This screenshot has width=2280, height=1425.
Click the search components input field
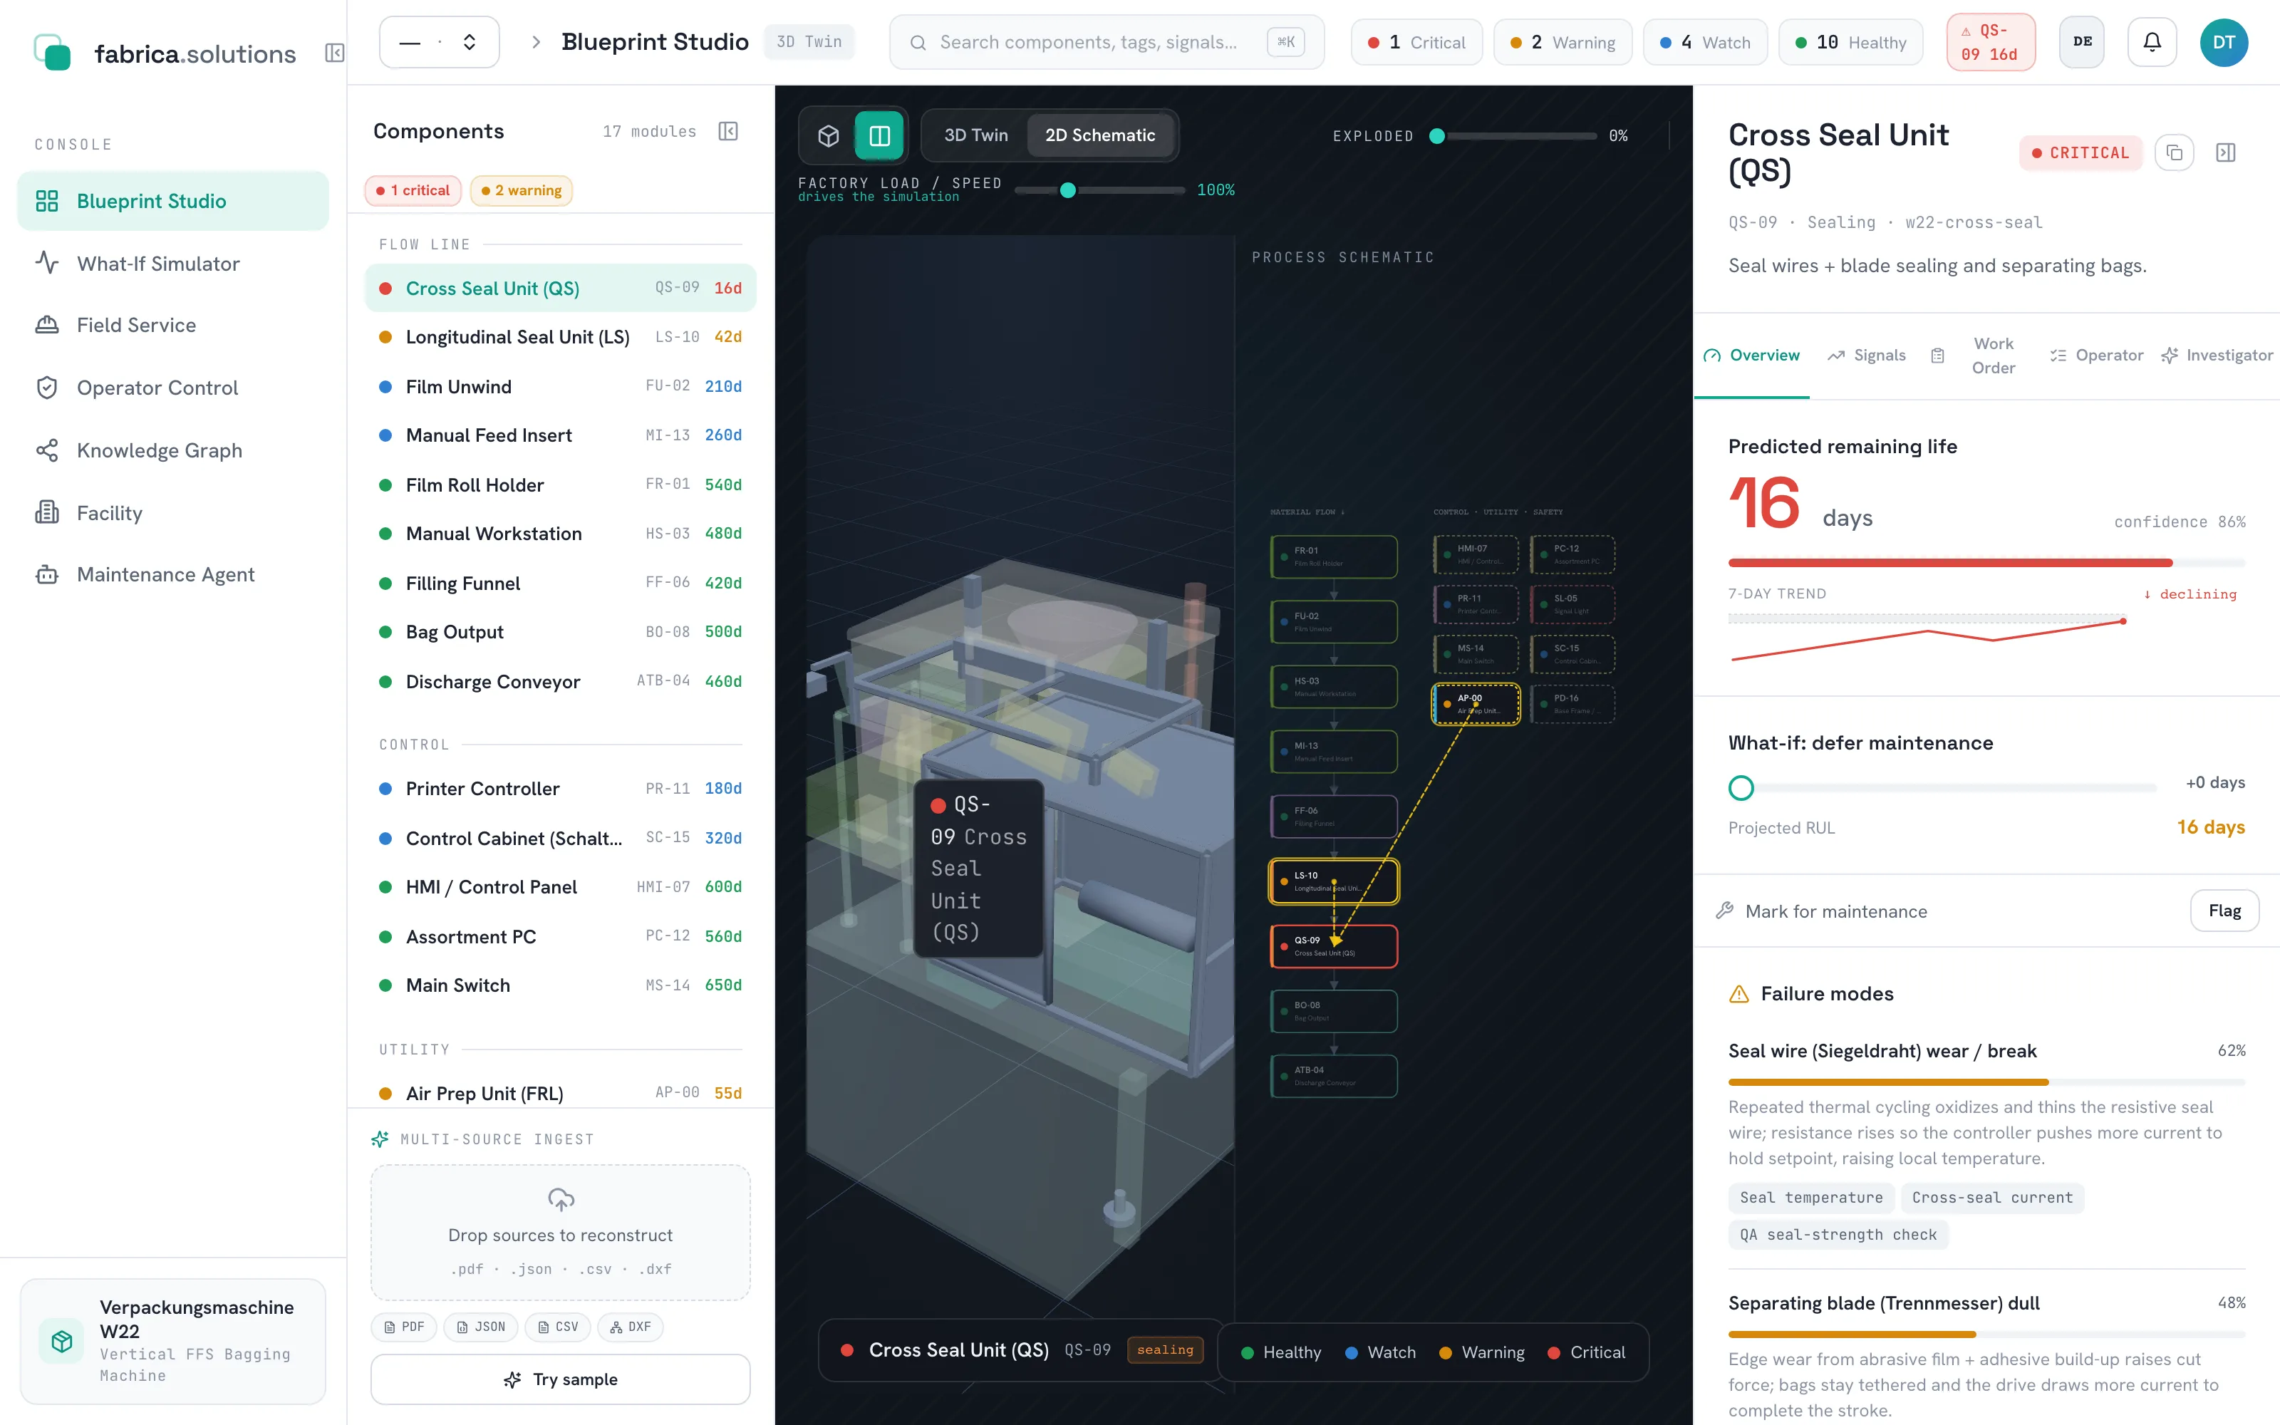[1106, 43]
